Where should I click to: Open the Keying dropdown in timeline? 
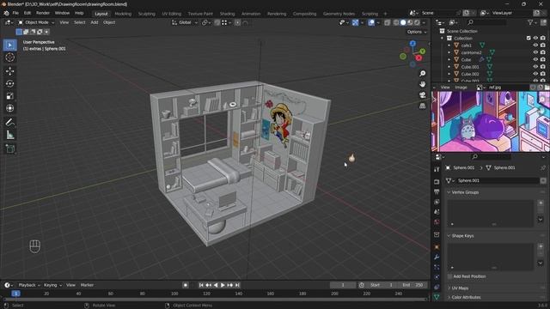pyautogui.click(x=52, y=285)
